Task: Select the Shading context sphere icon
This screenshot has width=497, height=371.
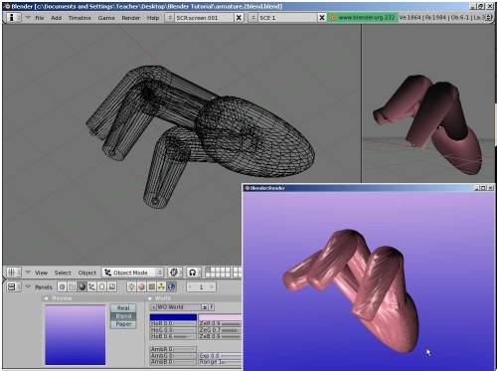Action: (x=83, y=286)
